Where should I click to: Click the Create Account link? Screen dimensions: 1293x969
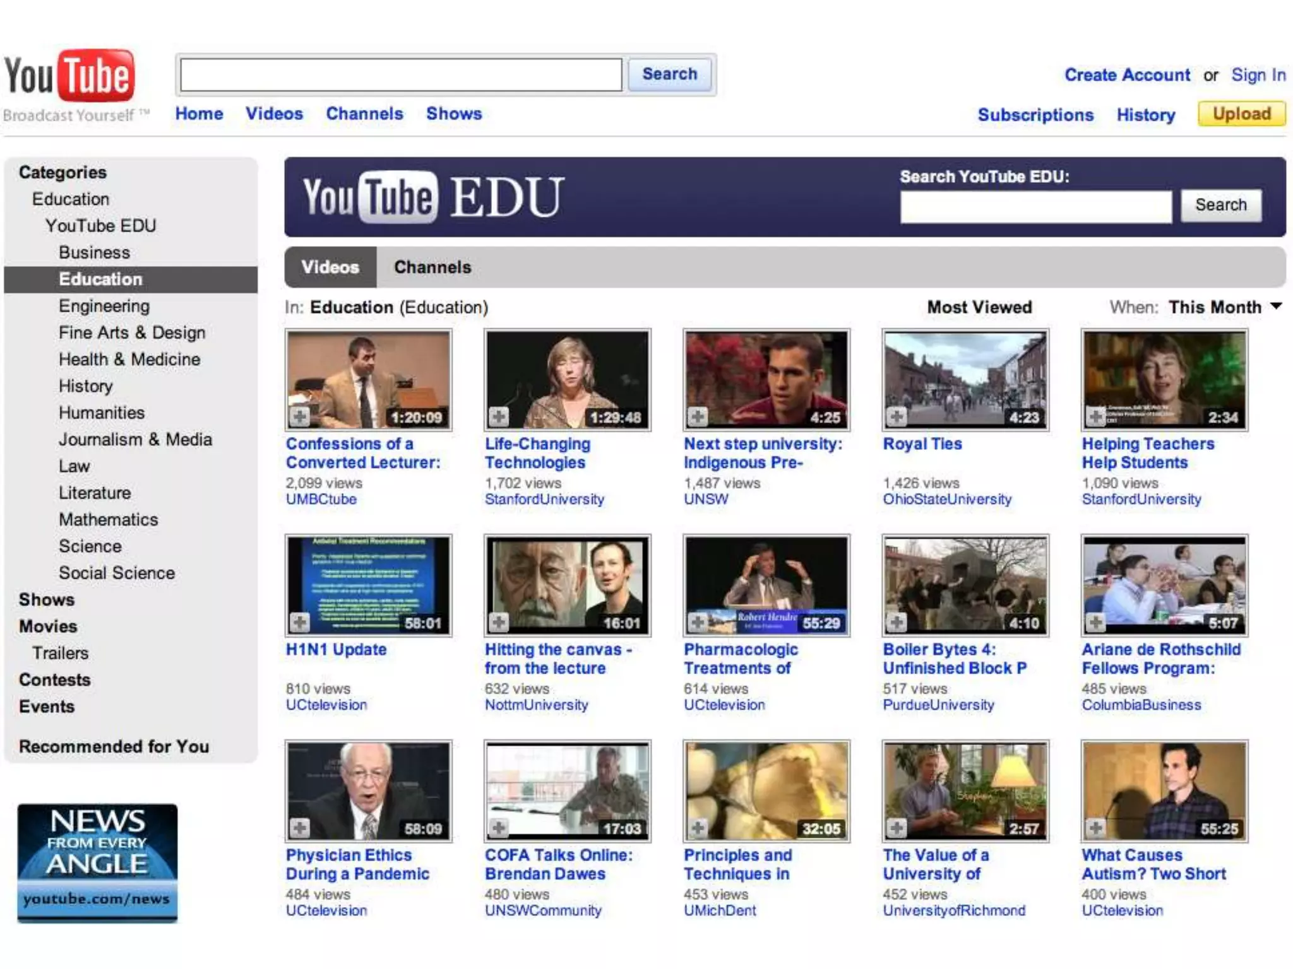1127,75
